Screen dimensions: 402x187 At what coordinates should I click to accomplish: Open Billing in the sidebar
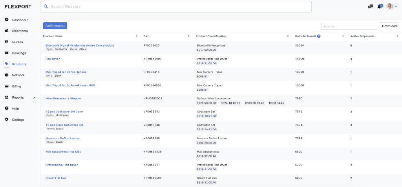(16, 86)
